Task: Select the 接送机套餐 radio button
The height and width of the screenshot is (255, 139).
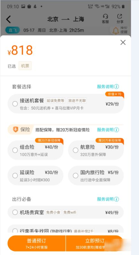Action: (x=15, y=104)
